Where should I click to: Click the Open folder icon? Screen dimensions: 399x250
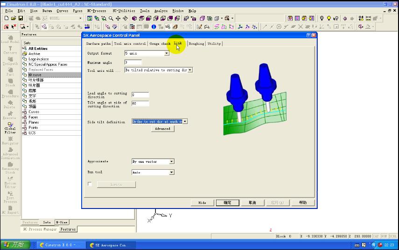(14, 18)
